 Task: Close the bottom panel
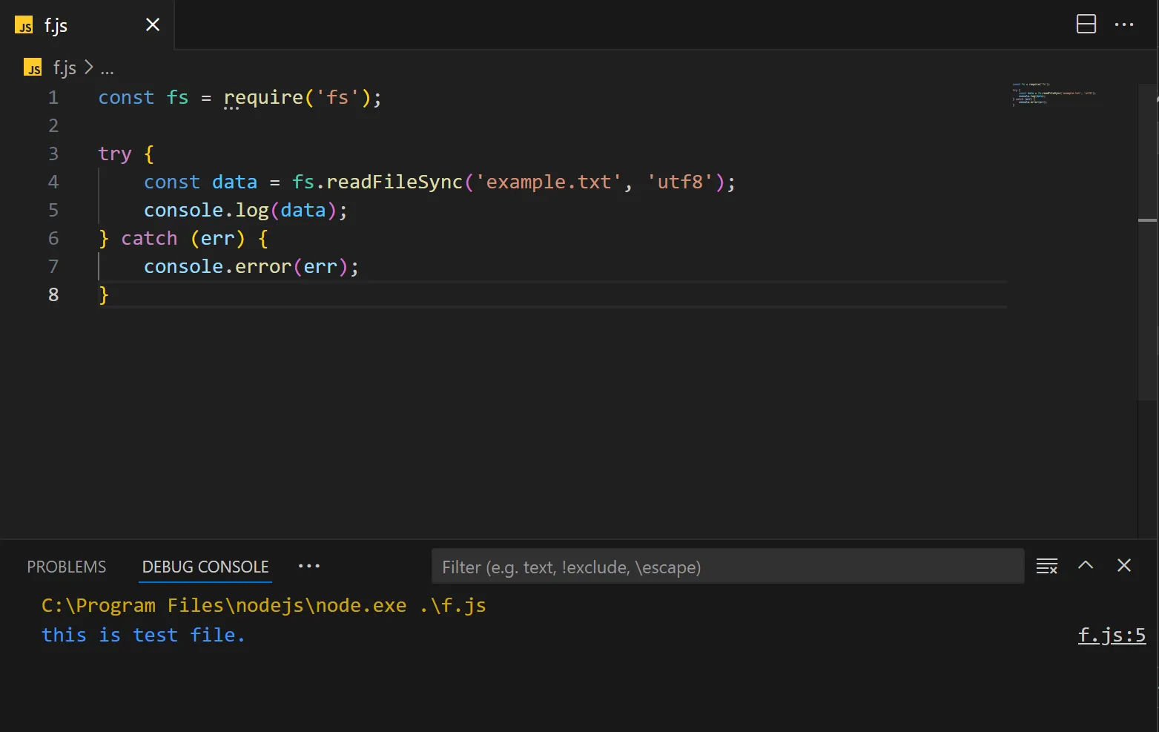(x=1124, y=565)
